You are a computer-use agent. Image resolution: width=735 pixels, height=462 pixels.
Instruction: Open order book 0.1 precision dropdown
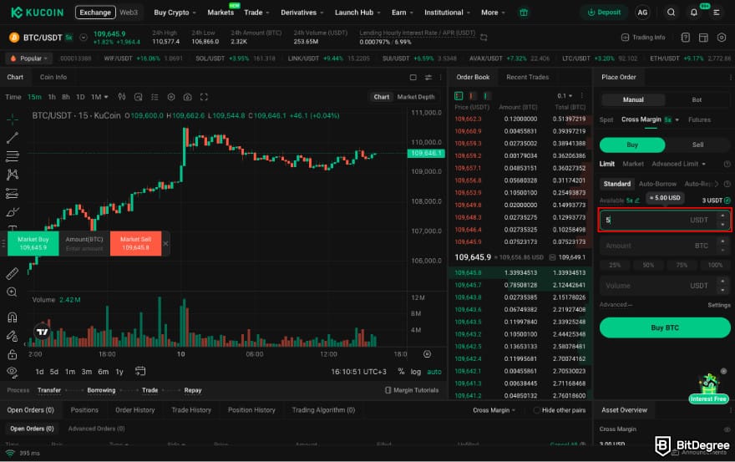pos(565,96)
